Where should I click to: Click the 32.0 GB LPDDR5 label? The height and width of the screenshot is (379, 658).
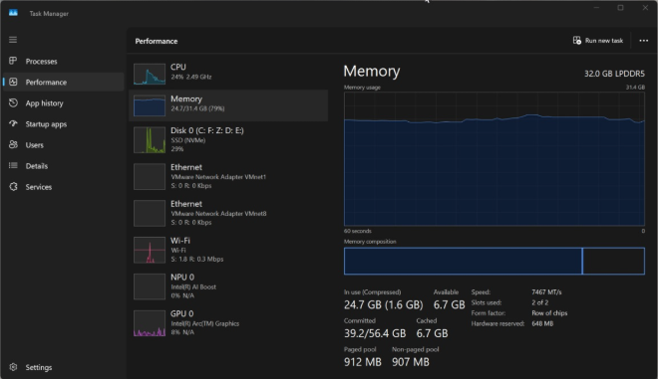614,74
